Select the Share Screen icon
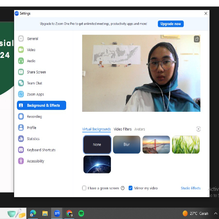Image resolution: width=219 pixels, height=219 pixels. coord(21,72)
